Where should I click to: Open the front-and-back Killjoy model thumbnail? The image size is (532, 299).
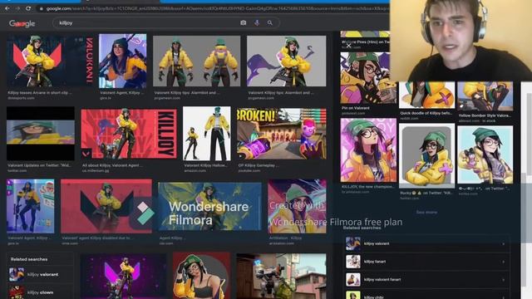(x=196, y=61)
